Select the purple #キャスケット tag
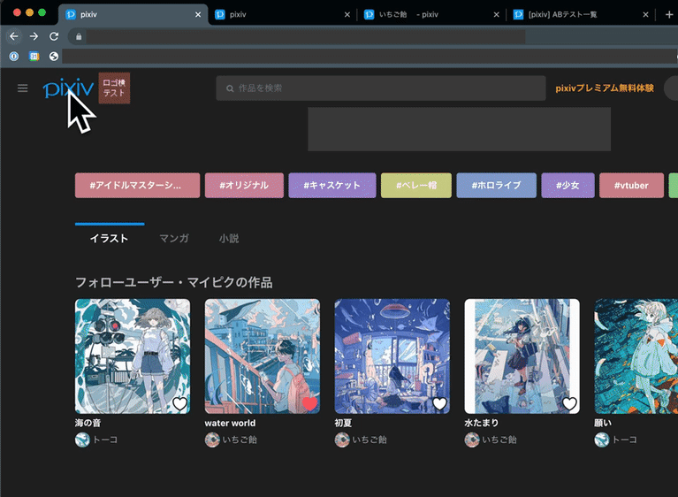This screenshot has height=497, width=678. click(x=331, y=186)
